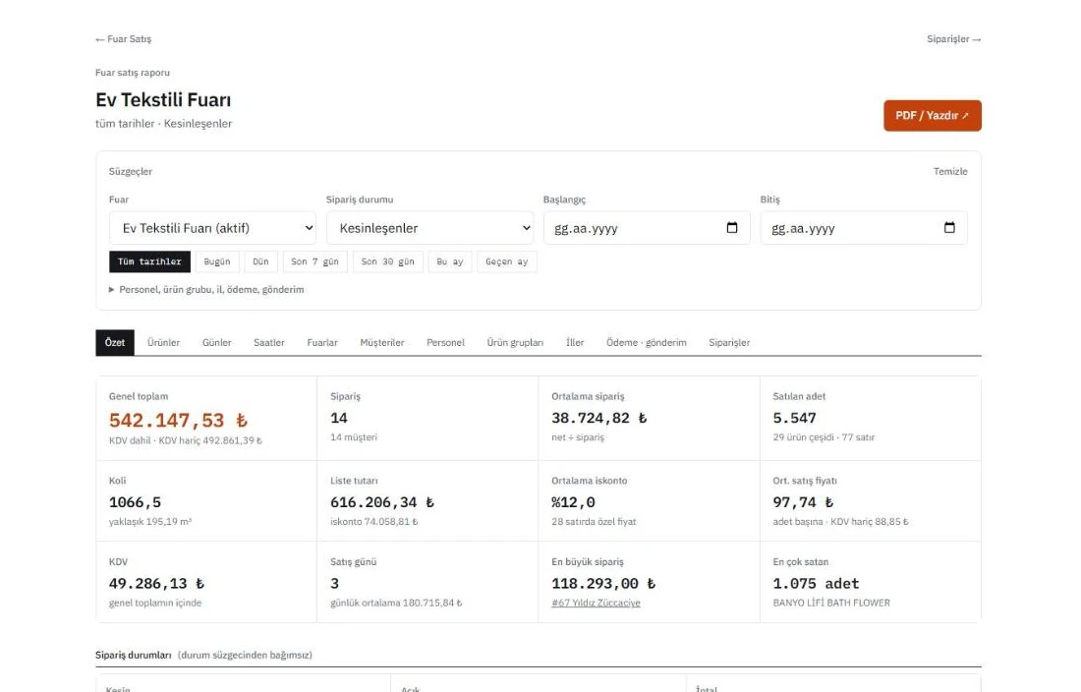
Task: Click the PDF / Yazdır button
Action: coord(932,116)
